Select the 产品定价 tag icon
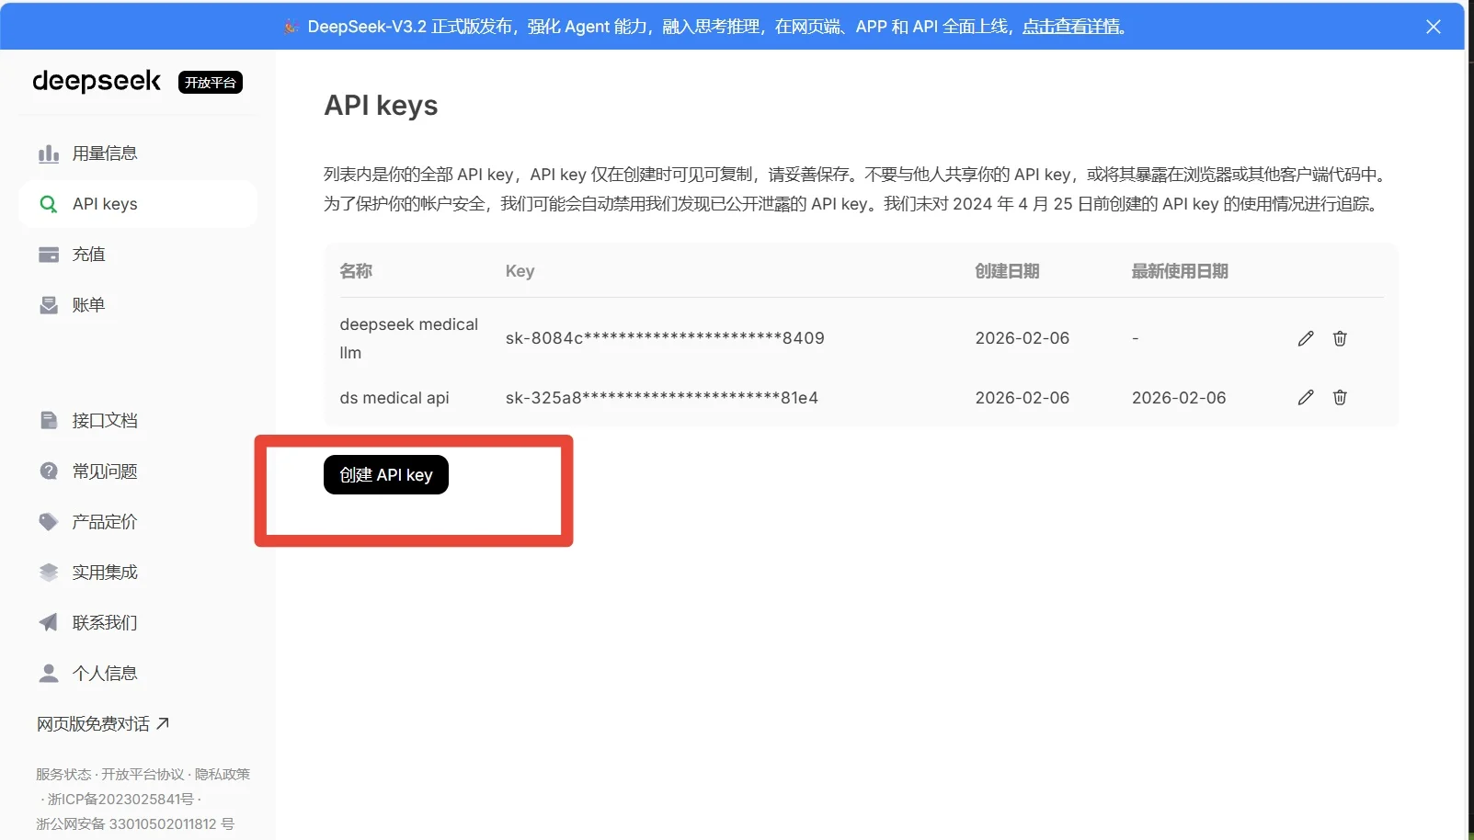This screenshot has width=1474, height=840. (x=48, y=521)
